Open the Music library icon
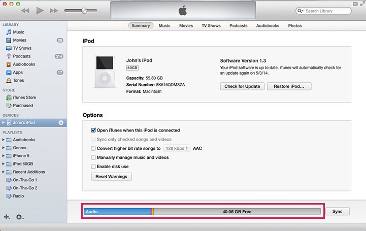Screen dimensions: 366x231 click(9, 32)
